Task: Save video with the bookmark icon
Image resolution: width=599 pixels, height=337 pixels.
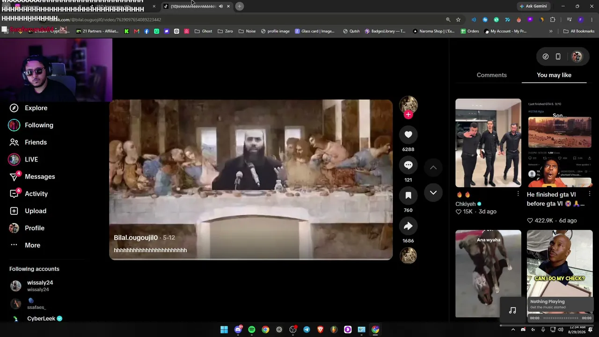Action: (408, 196)
